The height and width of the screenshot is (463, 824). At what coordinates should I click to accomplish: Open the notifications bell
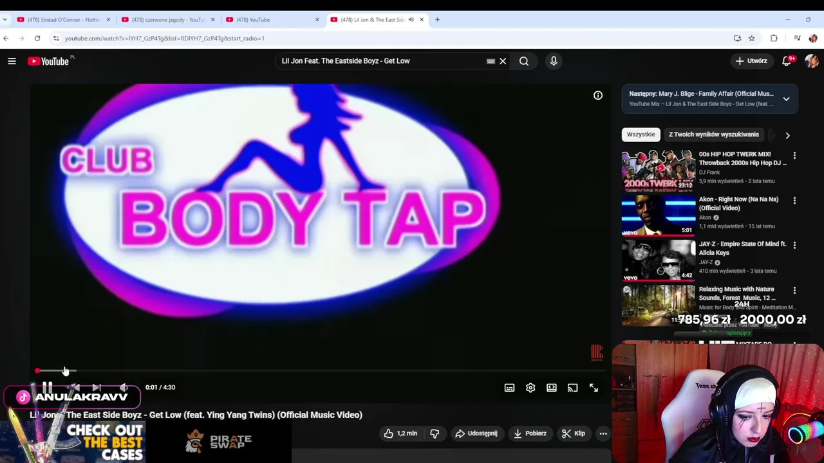click(x=787, y=61)
